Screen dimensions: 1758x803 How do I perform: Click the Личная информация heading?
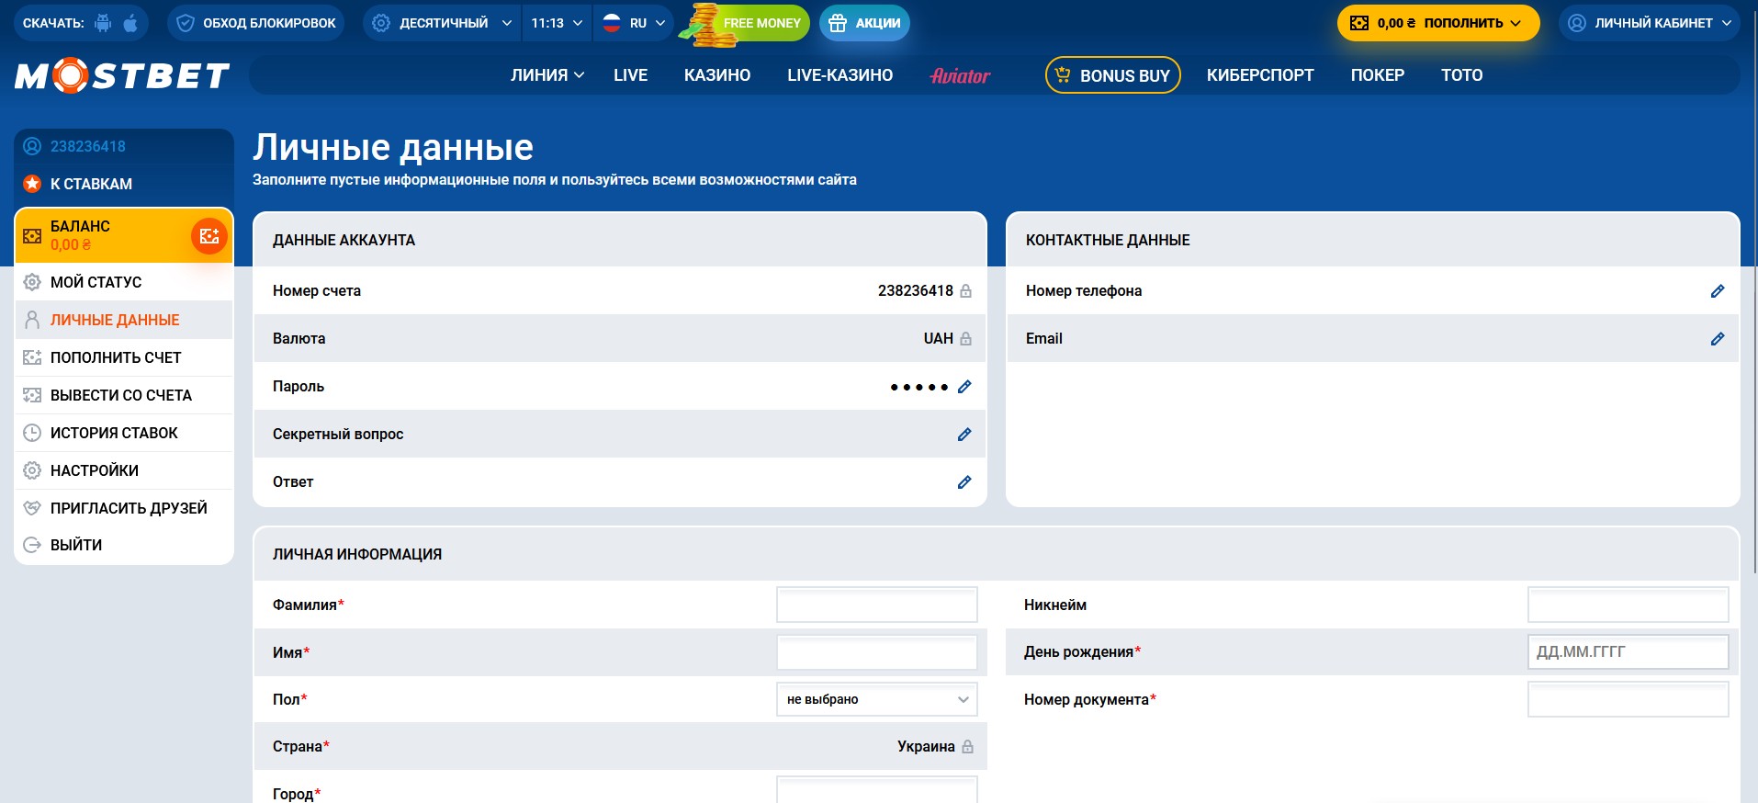pos(357,554)
